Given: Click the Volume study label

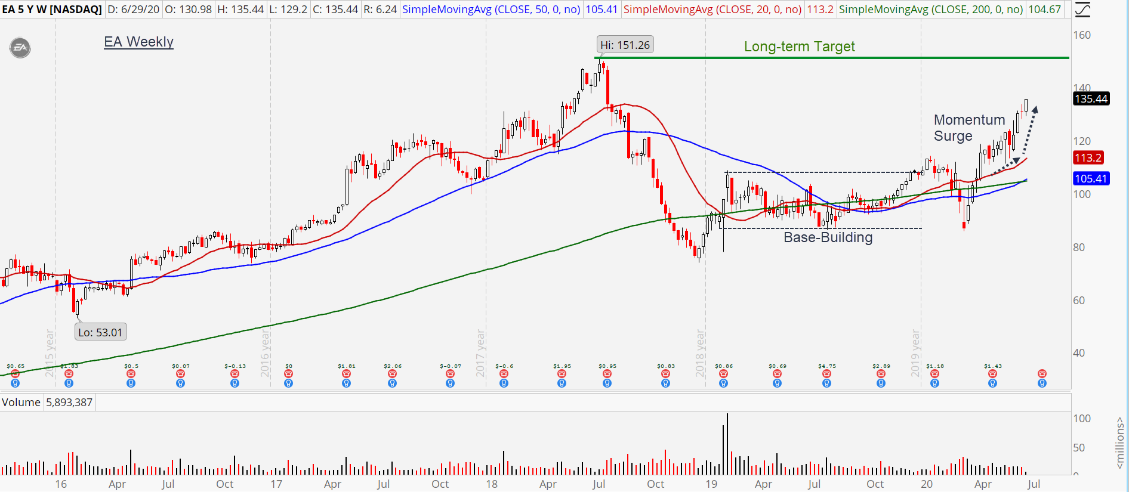Looking at the screenshot, I should [x=21, y=403].
